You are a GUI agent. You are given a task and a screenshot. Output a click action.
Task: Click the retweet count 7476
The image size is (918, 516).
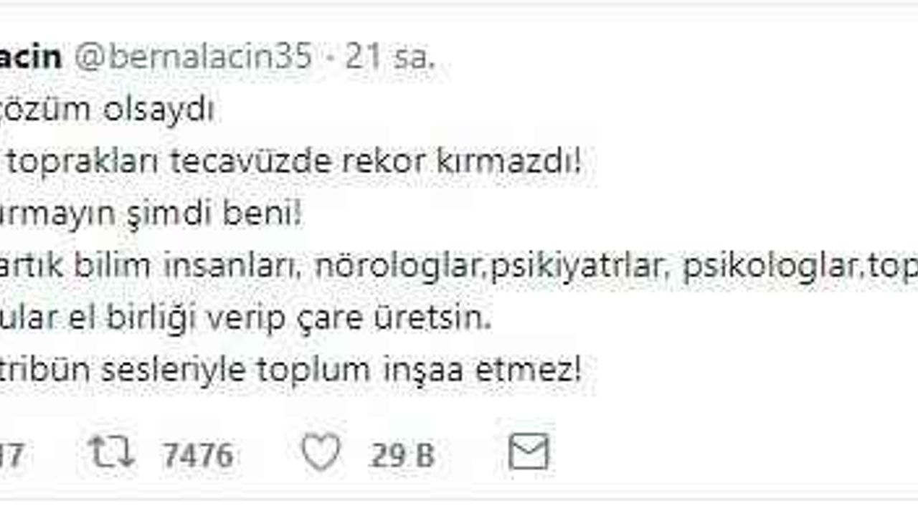[x=198, y=456]
